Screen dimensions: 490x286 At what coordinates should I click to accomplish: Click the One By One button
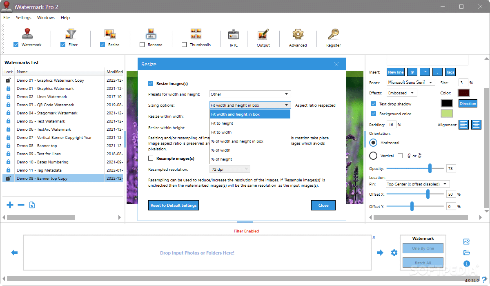point(423,248)
